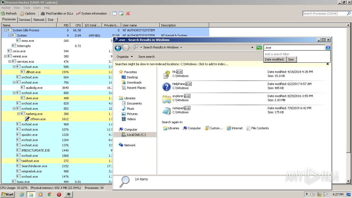
Task: Collapse svchost.exe PID 588 node
Action: (x=14, y=67)
